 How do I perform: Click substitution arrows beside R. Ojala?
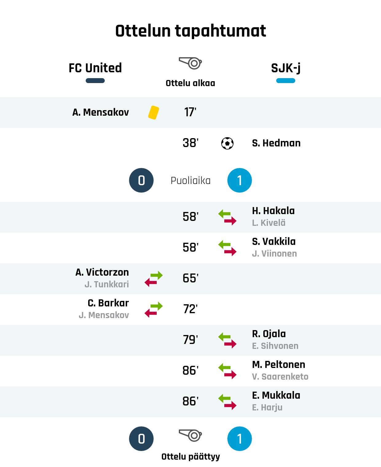coord(227,340)
